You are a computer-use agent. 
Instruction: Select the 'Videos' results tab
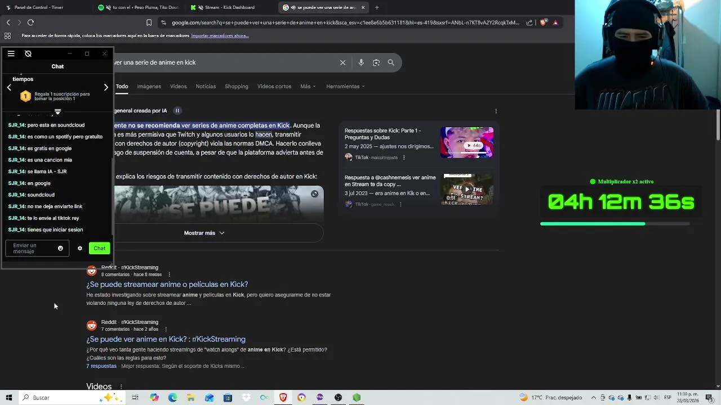[178, 86]
